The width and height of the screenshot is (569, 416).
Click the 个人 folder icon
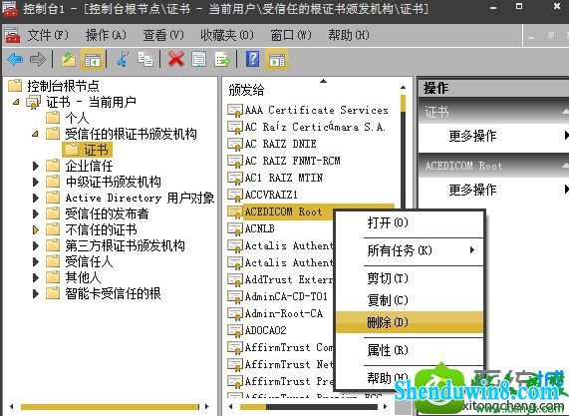coord(53,118)
